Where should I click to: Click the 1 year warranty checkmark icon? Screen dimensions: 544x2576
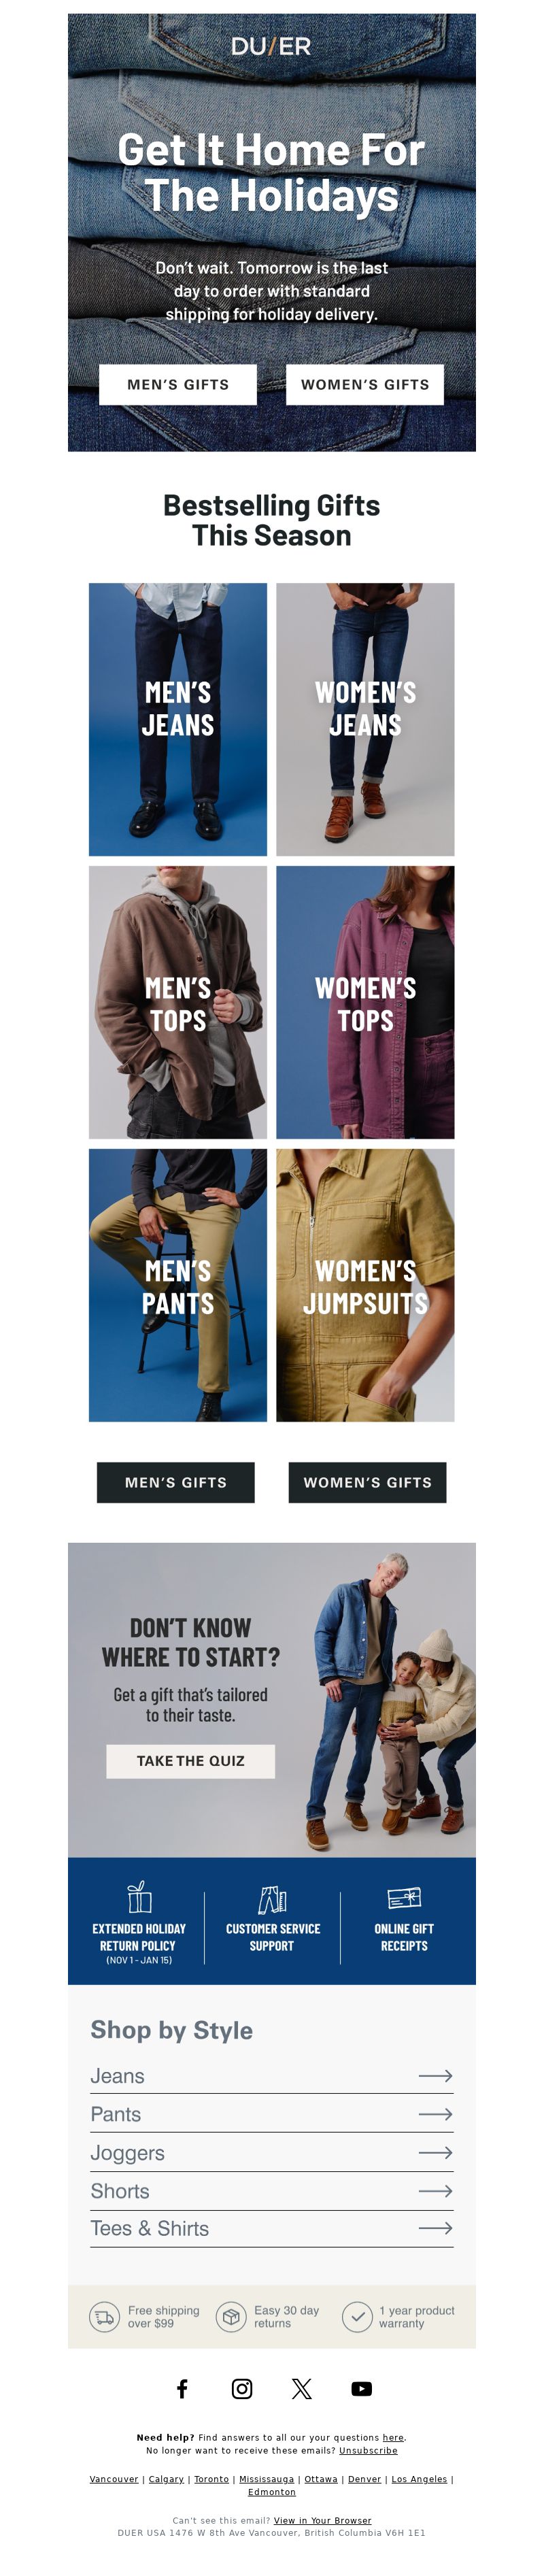pos(357,2316)
